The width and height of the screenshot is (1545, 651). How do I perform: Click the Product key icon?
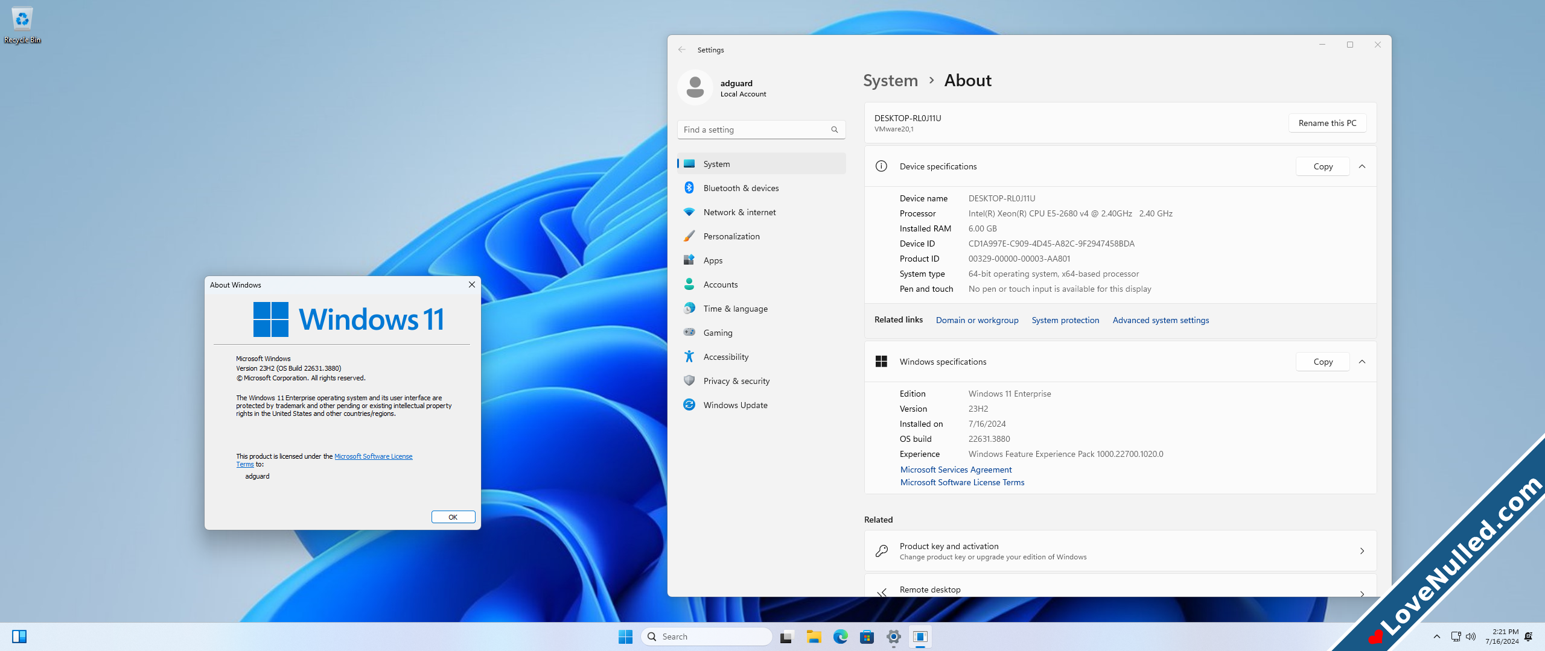point(881,551)
